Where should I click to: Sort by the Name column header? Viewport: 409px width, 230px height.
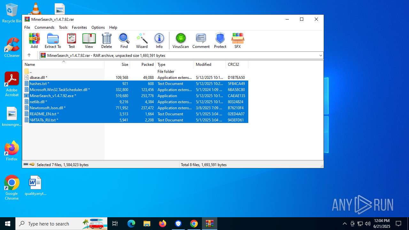(63, 65)
